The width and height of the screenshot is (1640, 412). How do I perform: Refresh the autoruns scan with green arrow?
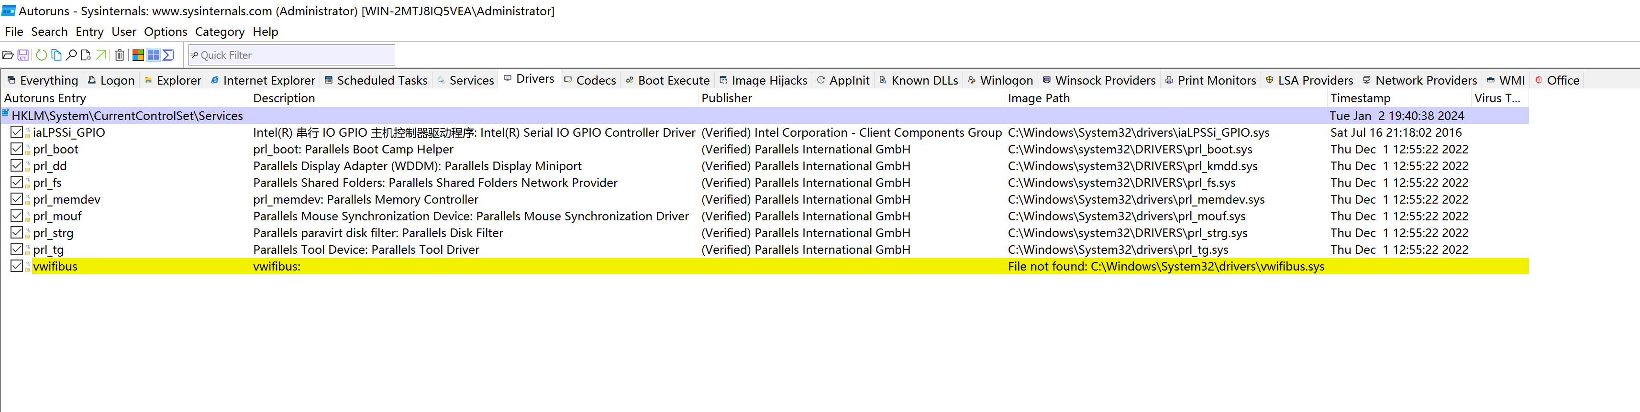click(41, 55)
